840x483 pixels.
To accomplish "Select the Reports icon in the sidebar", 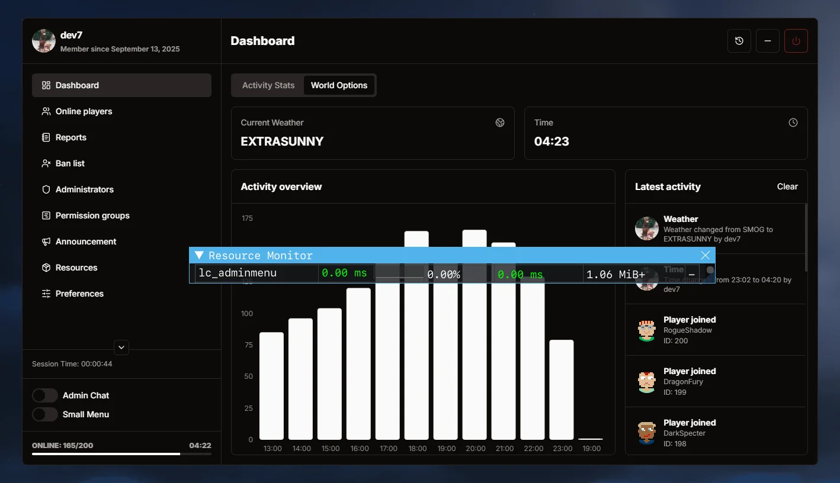I will (x=45, y=137).
